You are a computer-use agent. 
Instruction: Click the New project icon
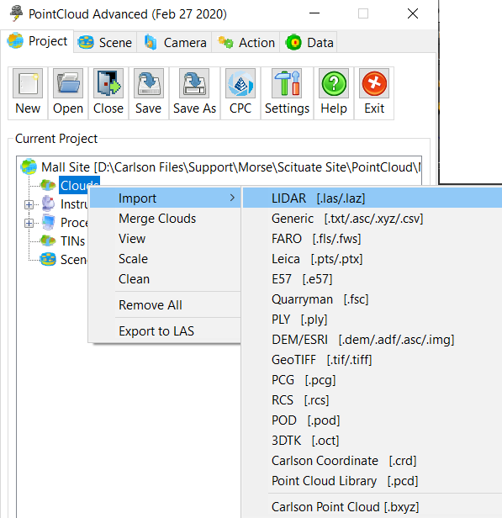tap(28, 83)
